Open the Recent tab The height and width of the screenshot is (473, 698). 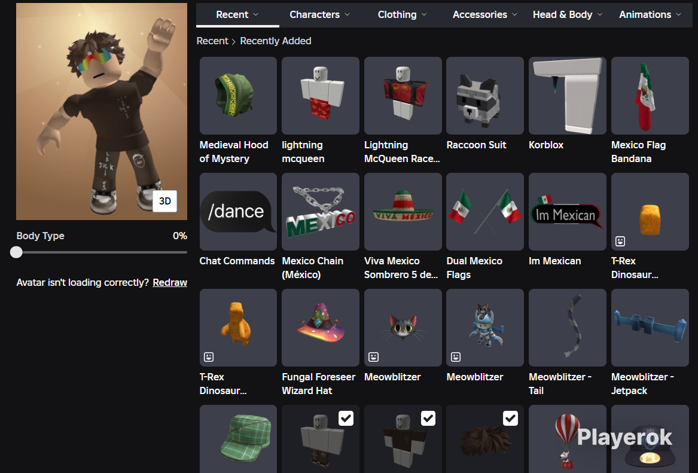click(x=237, y=15)
